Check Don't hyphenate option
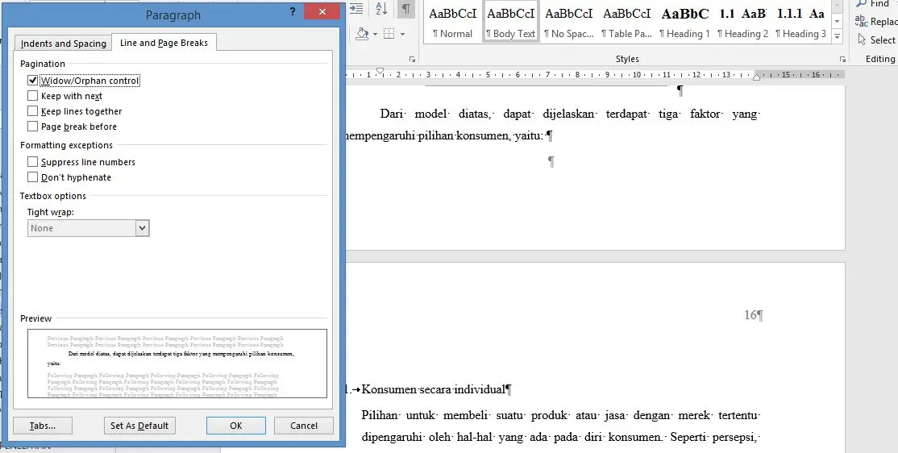 coord(32,177)
